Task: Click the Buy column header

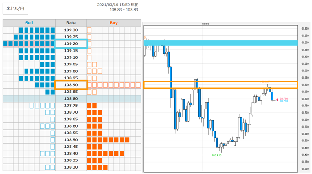Action: coord(114,23)
